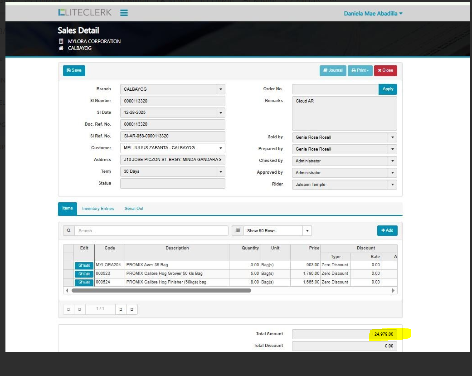This screenshot has width=472, height=376.
Task: Go to the last page of the items list
Action: tap(132, 309)
